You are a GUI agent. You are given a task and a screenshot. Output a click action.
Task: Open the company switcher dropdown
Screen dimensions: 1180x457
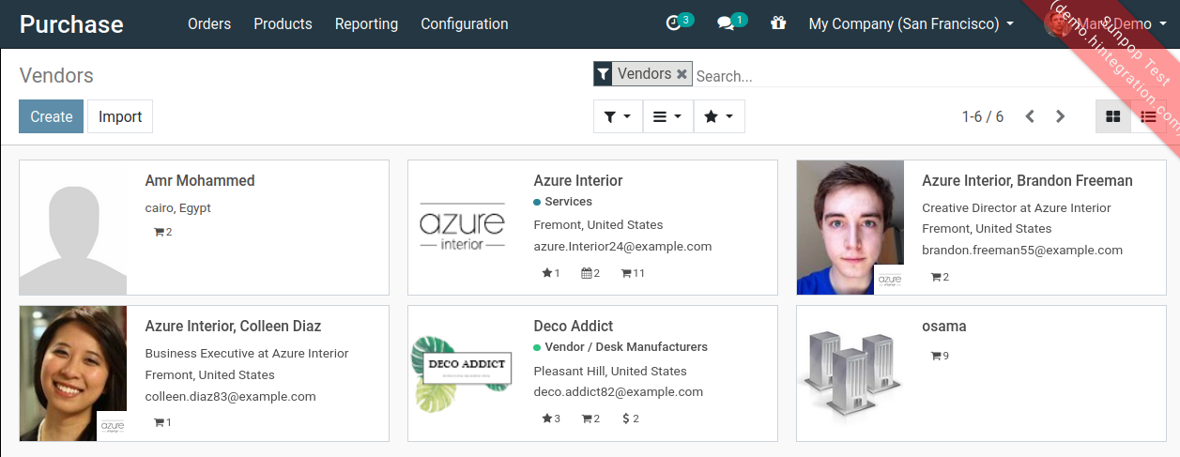click(911, 23)
